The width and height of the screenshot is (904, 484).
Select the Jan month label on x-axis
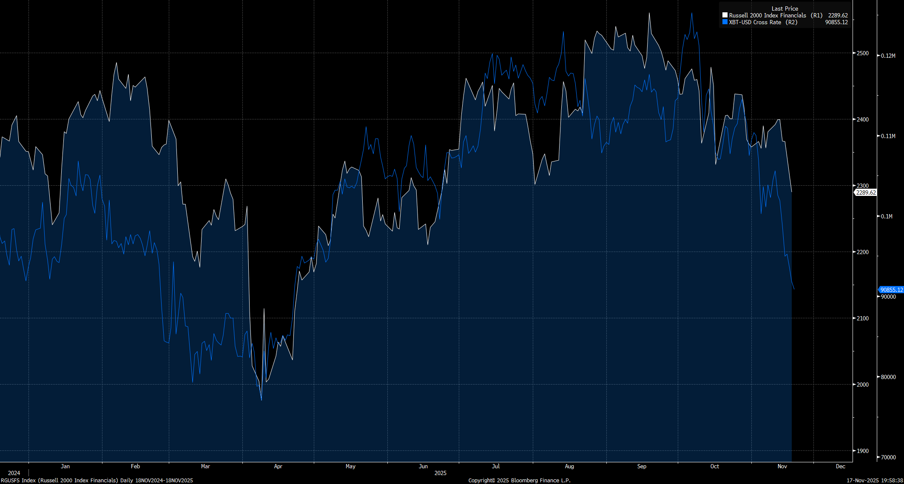pos(65,466)
